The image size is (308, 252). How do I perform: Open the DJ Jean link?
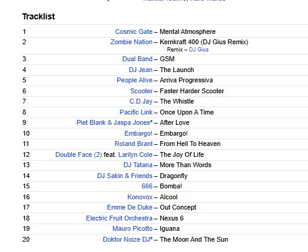(140, 70)
